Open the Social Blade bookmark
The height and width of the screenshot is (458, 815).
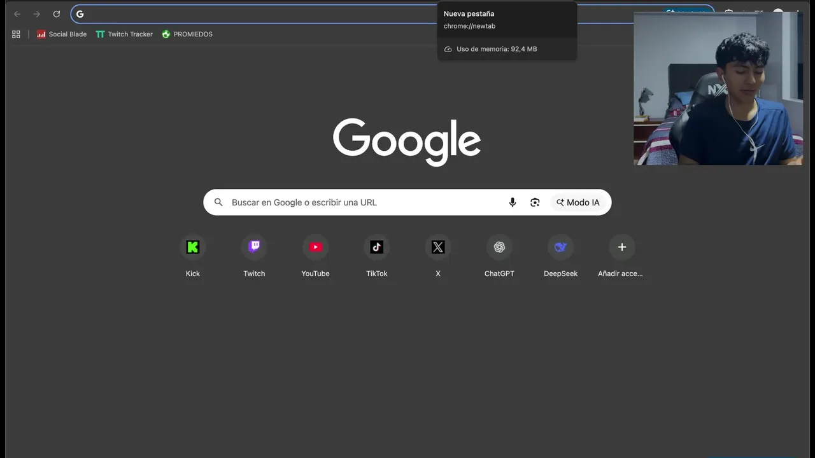pyautogui.click(x=62, y=34)
